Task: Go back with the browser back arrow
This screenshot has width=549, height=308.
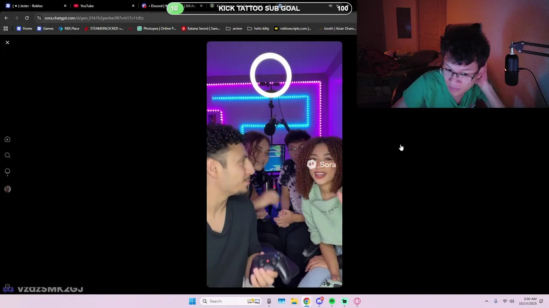Action: coord(6,18)
